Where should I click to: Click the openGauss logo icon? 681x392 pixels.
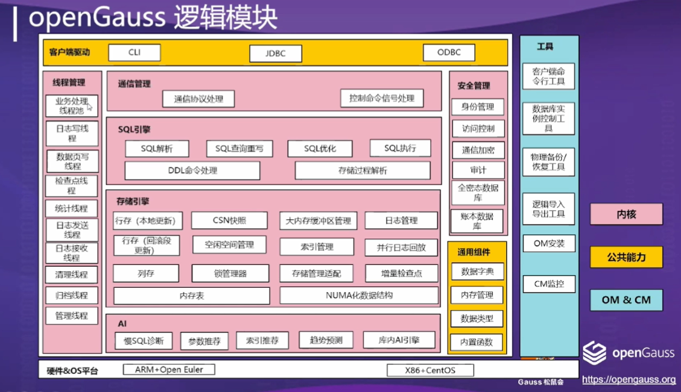pyautogui.click(x=594, y=352)
